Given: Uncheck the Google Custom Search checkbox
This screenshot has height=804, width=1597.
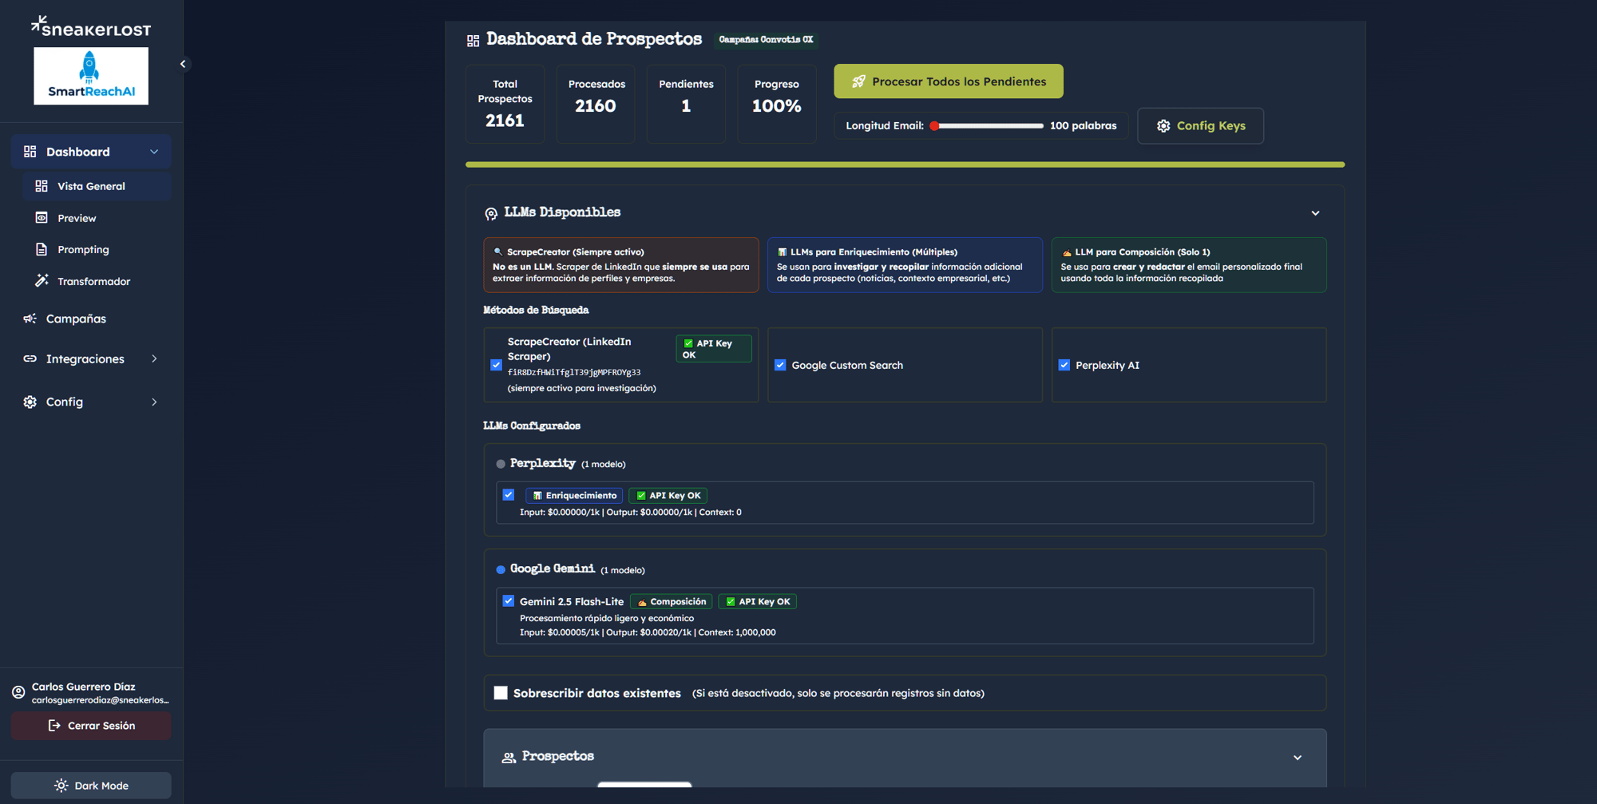Looking at the screenshot, I should tap(780, 365).
